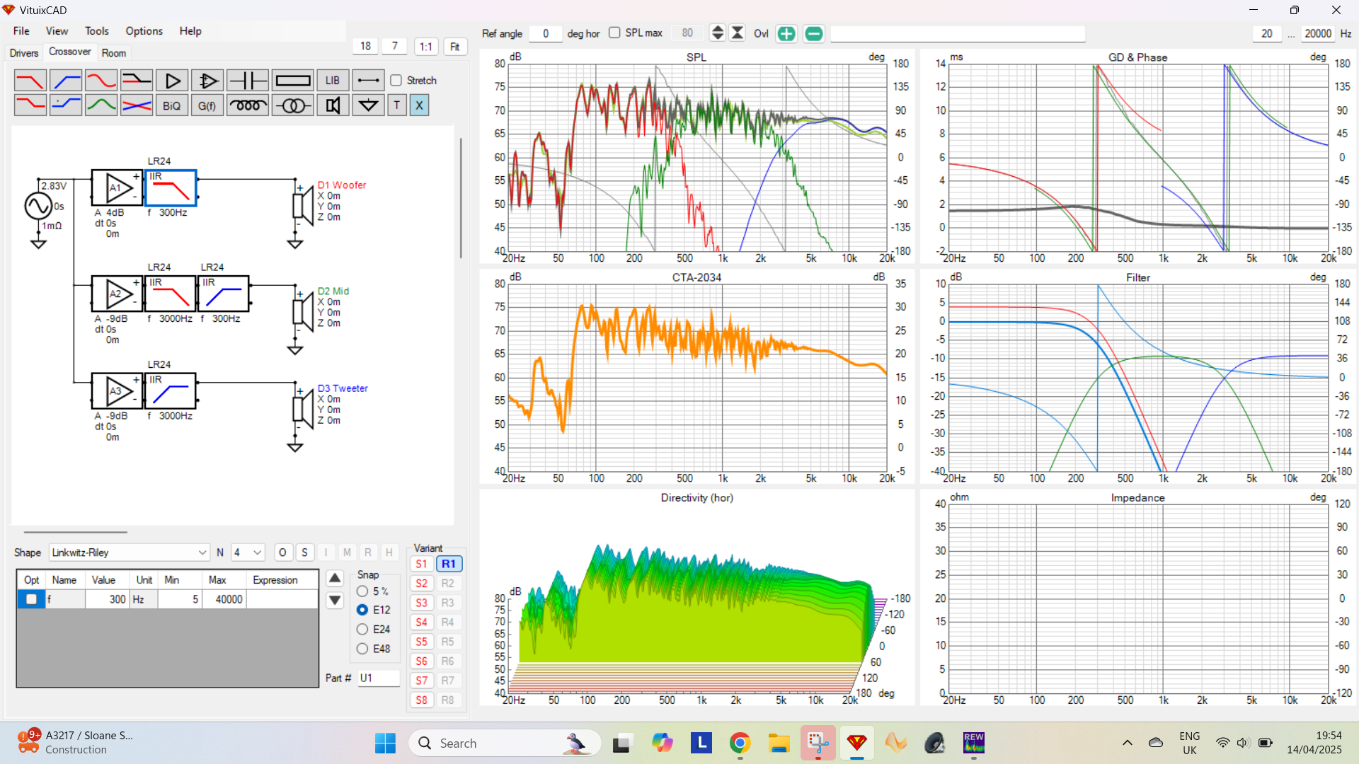
Task: Add a blue high-shelf filter block
Action: coord(66,105)
